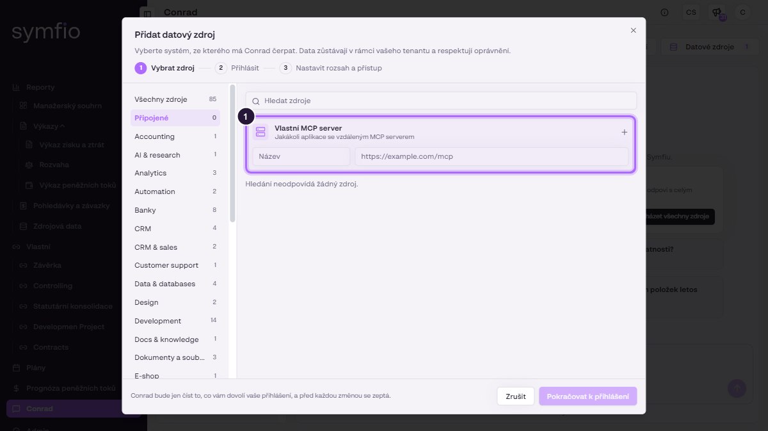
Task: Go to step 2 Přihlásit
Action: pyautogui.click(x=237, y=68)
